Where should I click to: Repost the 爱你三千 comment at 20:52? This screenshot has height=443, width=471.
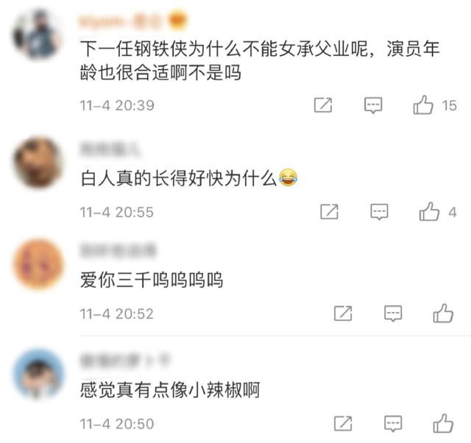[343, 313]
